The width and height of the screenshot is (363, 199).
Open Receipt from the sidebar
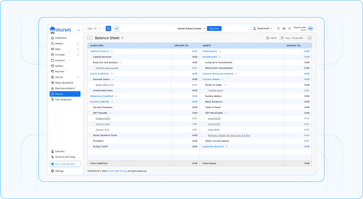click(x=59, y=66)
